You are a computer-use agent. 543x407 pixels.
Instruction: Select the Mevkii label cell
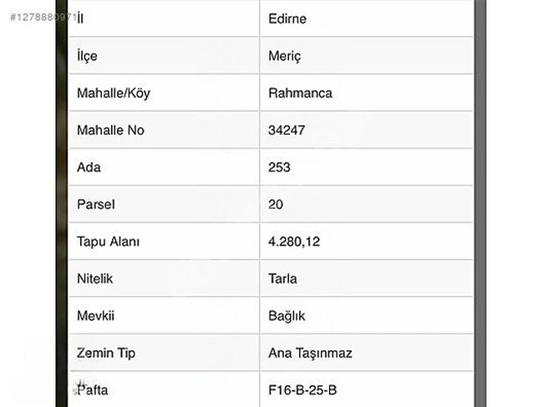95,316
